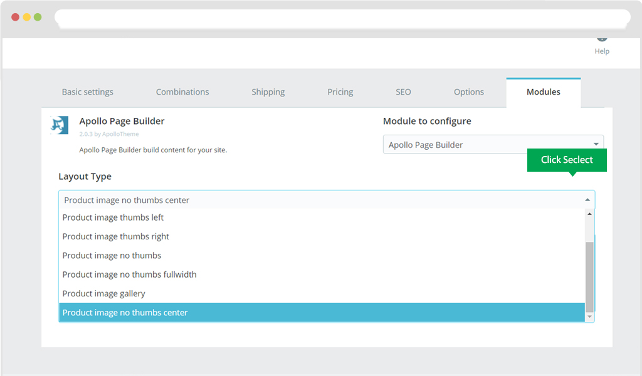Select Product image gallery option
The height and width of the screenshot is (376, 642).
click(x=322, y=293)
